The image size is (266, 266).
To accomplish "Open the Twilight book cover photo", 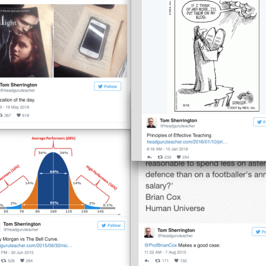I will (27, 41).
